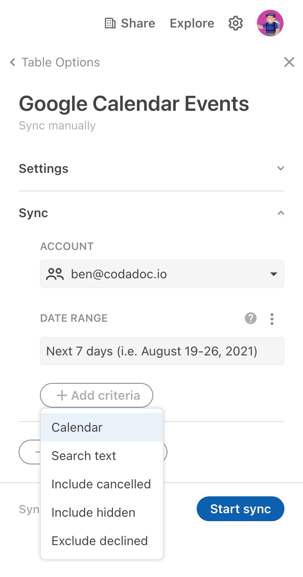Open the Explore link
This screenshot has height=577, width=303.
(x=192, y=23)
